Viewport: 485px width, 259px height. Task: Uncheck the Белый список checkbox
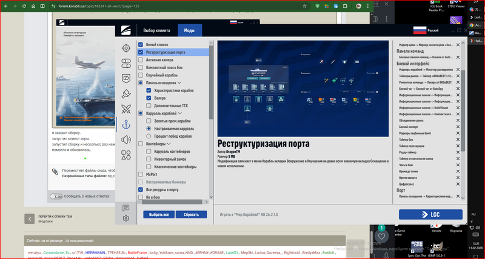pos(141,45)
